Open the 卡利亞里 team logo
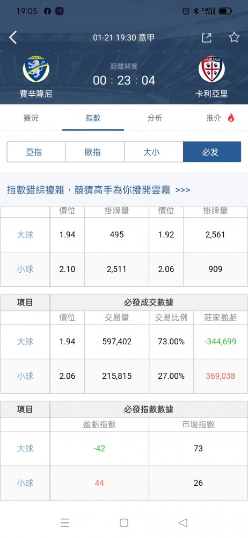The height and width of the screenshot is (538, 248). click(x=211, y=69)
